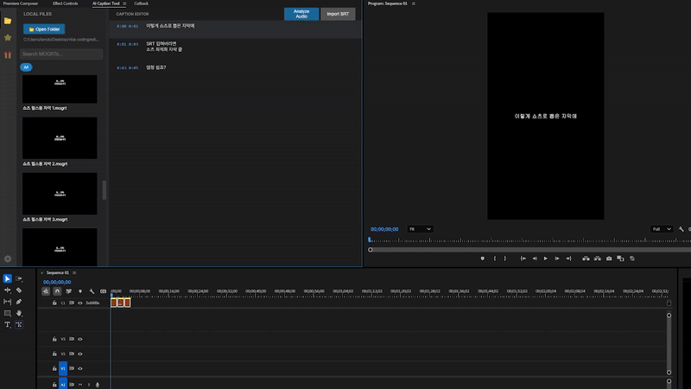This screenshot has width=691, height=389.
Task: Click the Import SRT button
Action: pos(338,14)
